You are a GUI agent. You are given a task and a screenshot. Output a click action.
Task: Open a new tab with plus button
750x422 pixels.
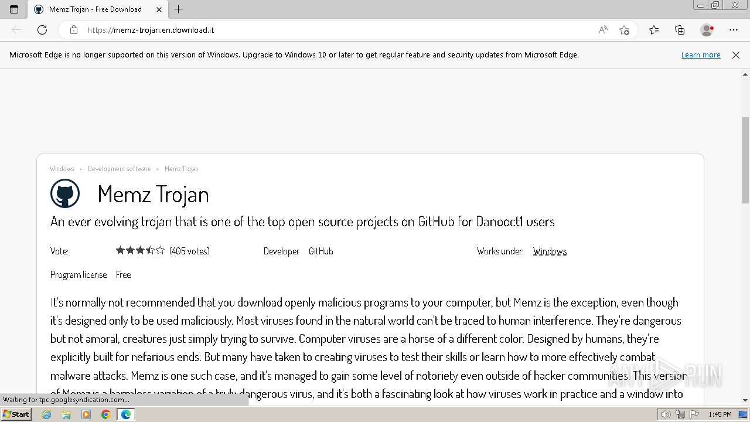(x=179, y=9)
